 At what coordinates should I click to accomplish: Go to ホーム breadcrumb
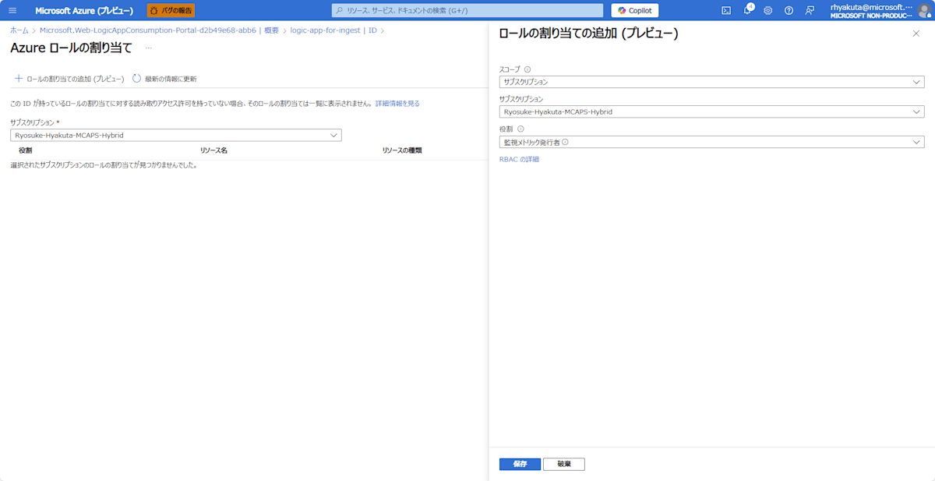tap(19, 30)
